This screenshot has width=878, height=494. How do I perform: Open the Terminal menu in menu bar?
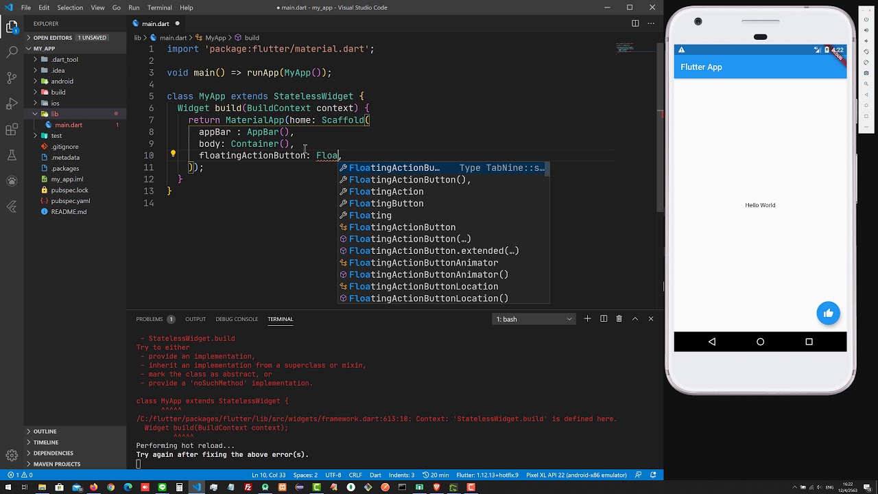pos(160,8)
